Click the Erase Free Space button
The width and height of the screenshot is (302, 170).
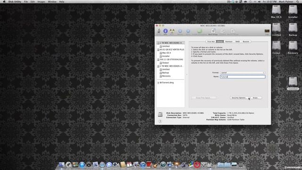point(204,98)
